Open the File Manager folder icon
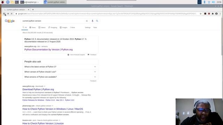This screenshot has width=223, height=125. (12, 2)
